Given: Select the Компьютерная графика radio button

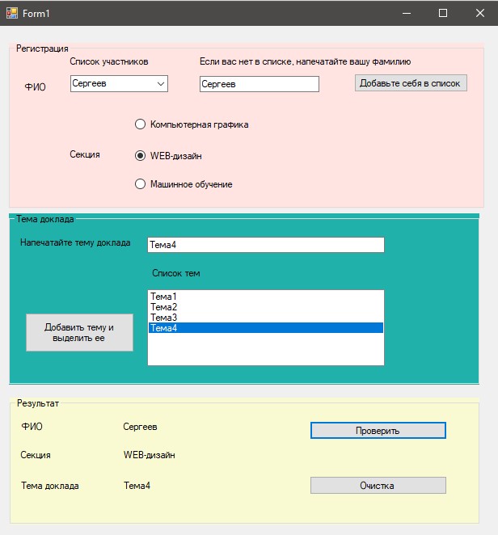Looking at the screenshot, I should (x=140, y=124).
